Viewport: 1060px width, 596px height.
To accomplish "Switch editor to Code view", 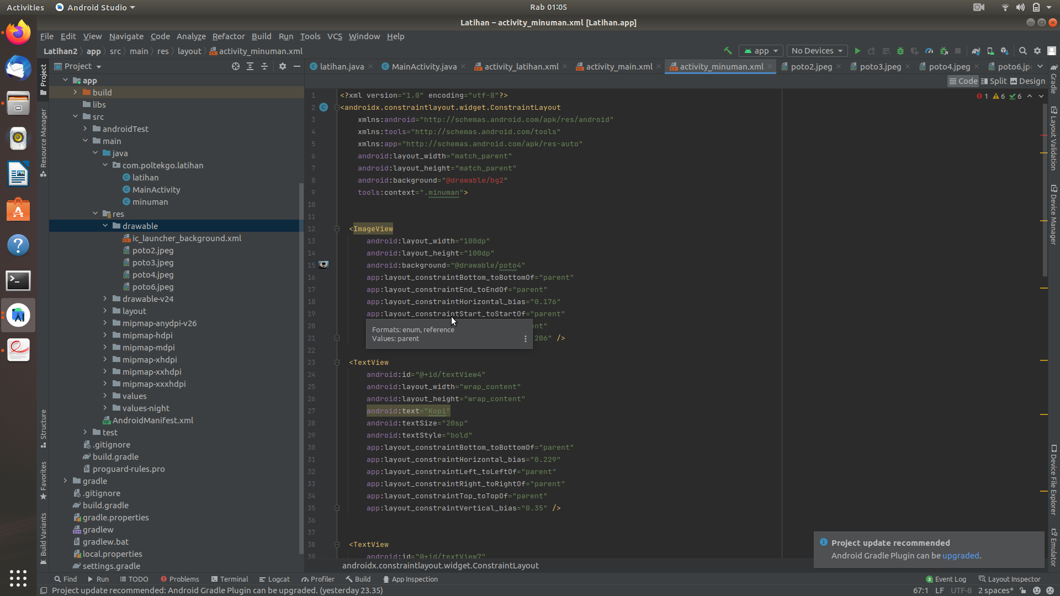I will coord(963,81).
